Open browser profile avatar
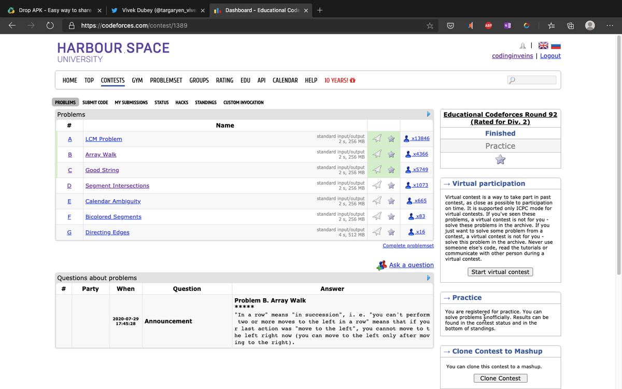The height and width of the screenshot is (389, 622). 590,25
